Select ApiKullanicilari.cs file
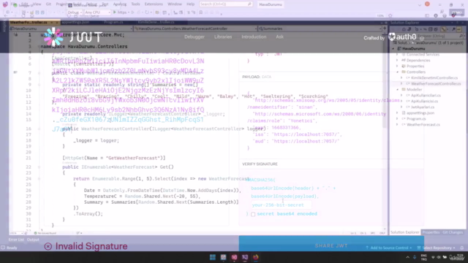 click(x=426, y=96)
